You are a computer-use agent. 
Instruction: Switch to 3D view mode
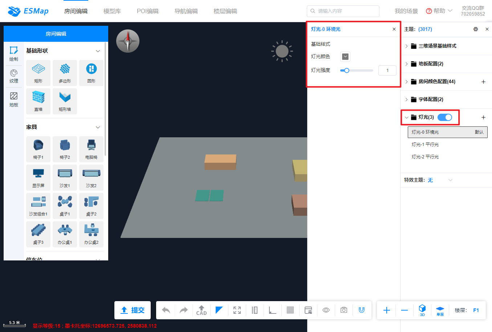(x=422, y=310)
